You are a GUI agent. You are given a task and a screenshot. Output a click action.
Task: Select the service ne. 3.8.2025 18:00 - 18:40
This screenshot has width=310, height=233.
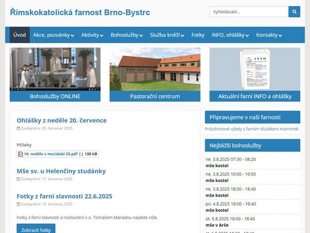tap(231, 189)
